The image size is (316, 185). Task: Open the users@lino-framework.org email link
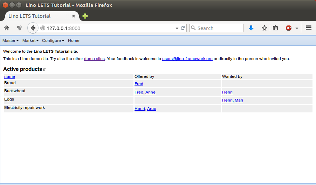point(187,59)
